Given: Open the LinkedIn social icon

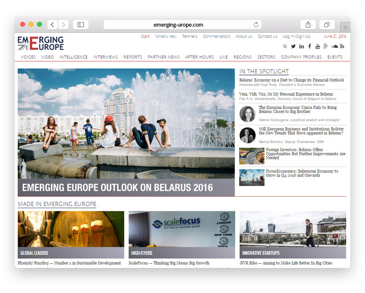Looking at the screenshot, I should click(x=301, y=46).
